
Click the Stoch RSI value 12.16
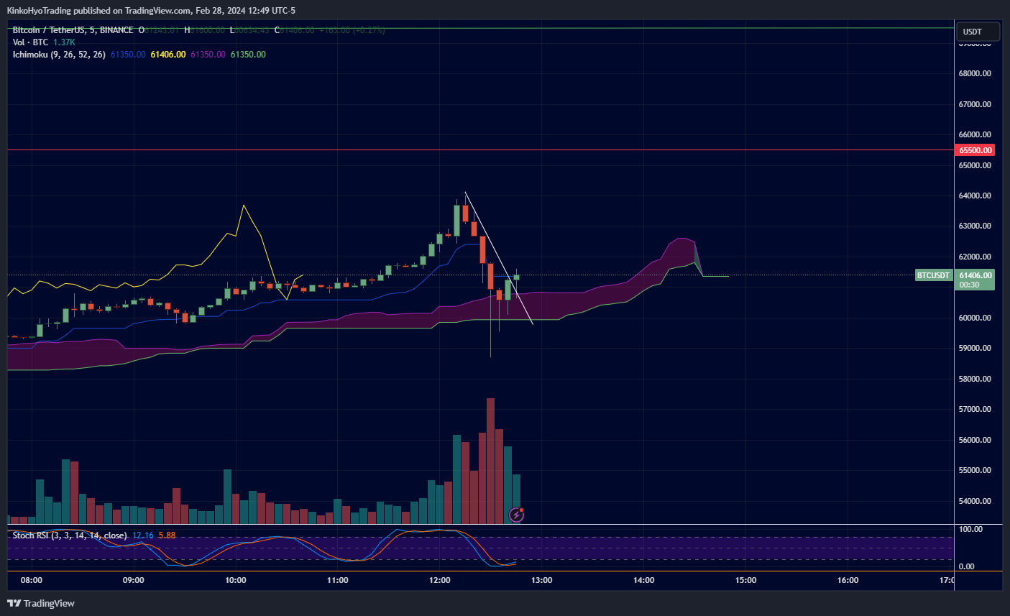click(143, 535)
